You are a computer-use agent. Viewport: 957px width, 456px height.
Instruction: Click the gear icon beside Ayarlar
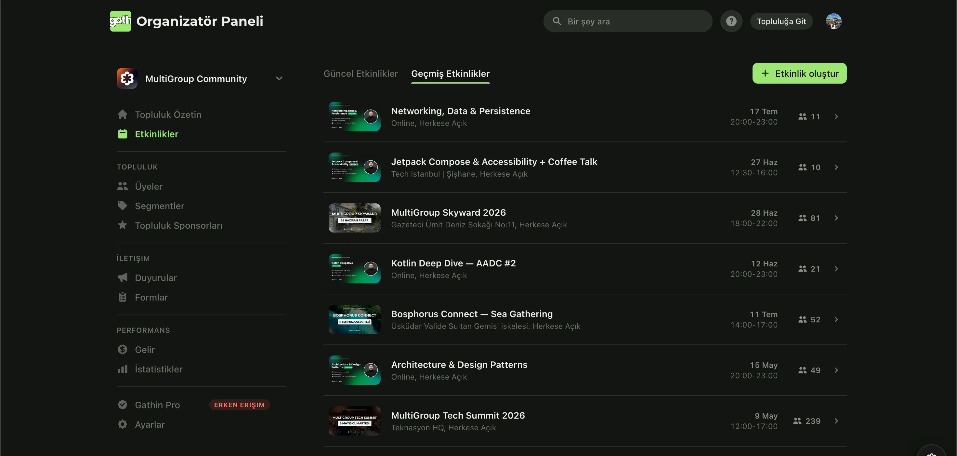(123, 424)
